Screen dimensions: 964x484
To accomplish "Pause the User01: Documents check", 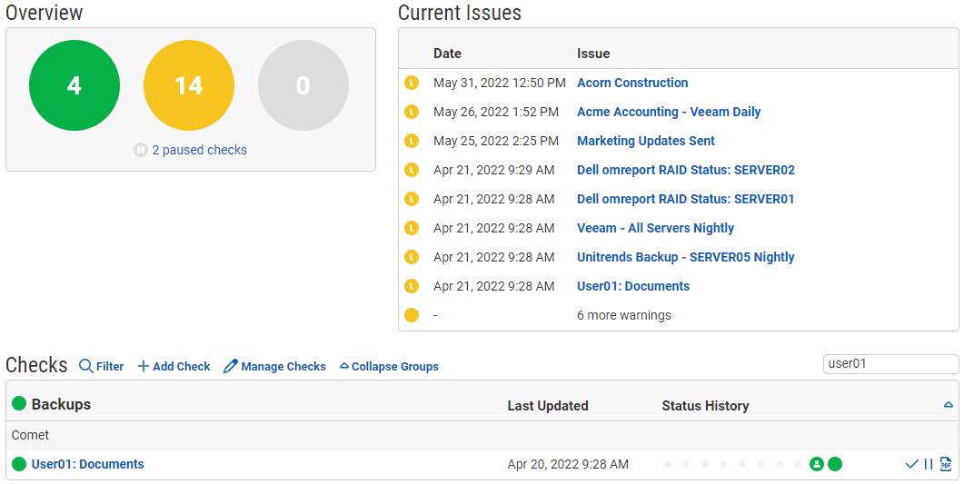I will (x=929, y=464).
